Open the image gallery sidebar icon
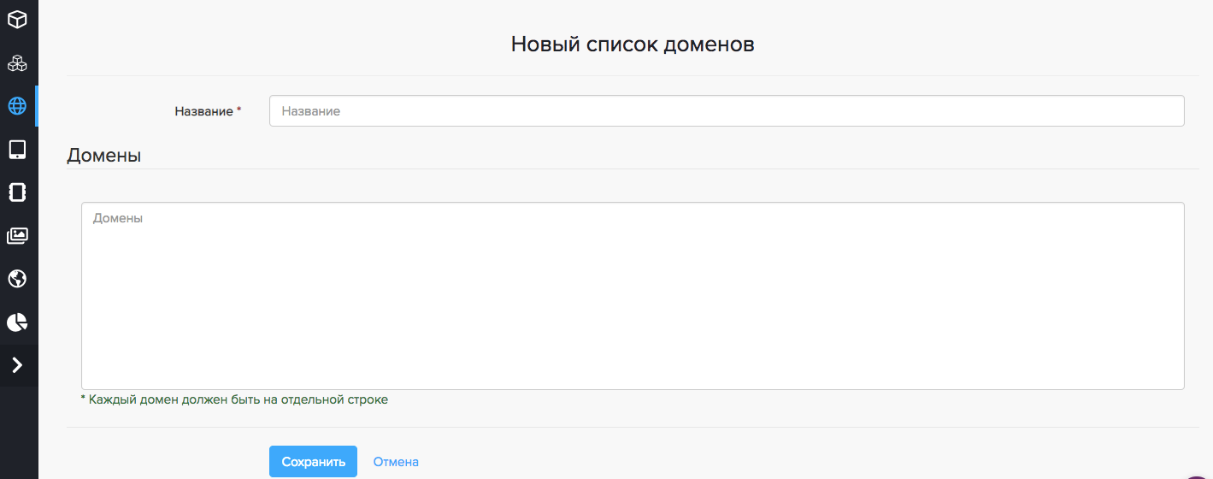Viewport: 1213px width, 479px height. click(x=17, y=235)
